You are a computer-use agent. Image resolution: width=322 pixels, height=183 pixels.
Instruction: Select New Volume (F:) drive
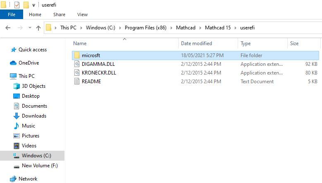point(40,166)
